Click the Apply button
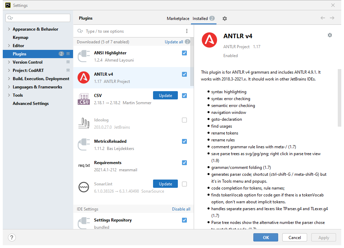344x248 pixels. click(x=324, y=237)
